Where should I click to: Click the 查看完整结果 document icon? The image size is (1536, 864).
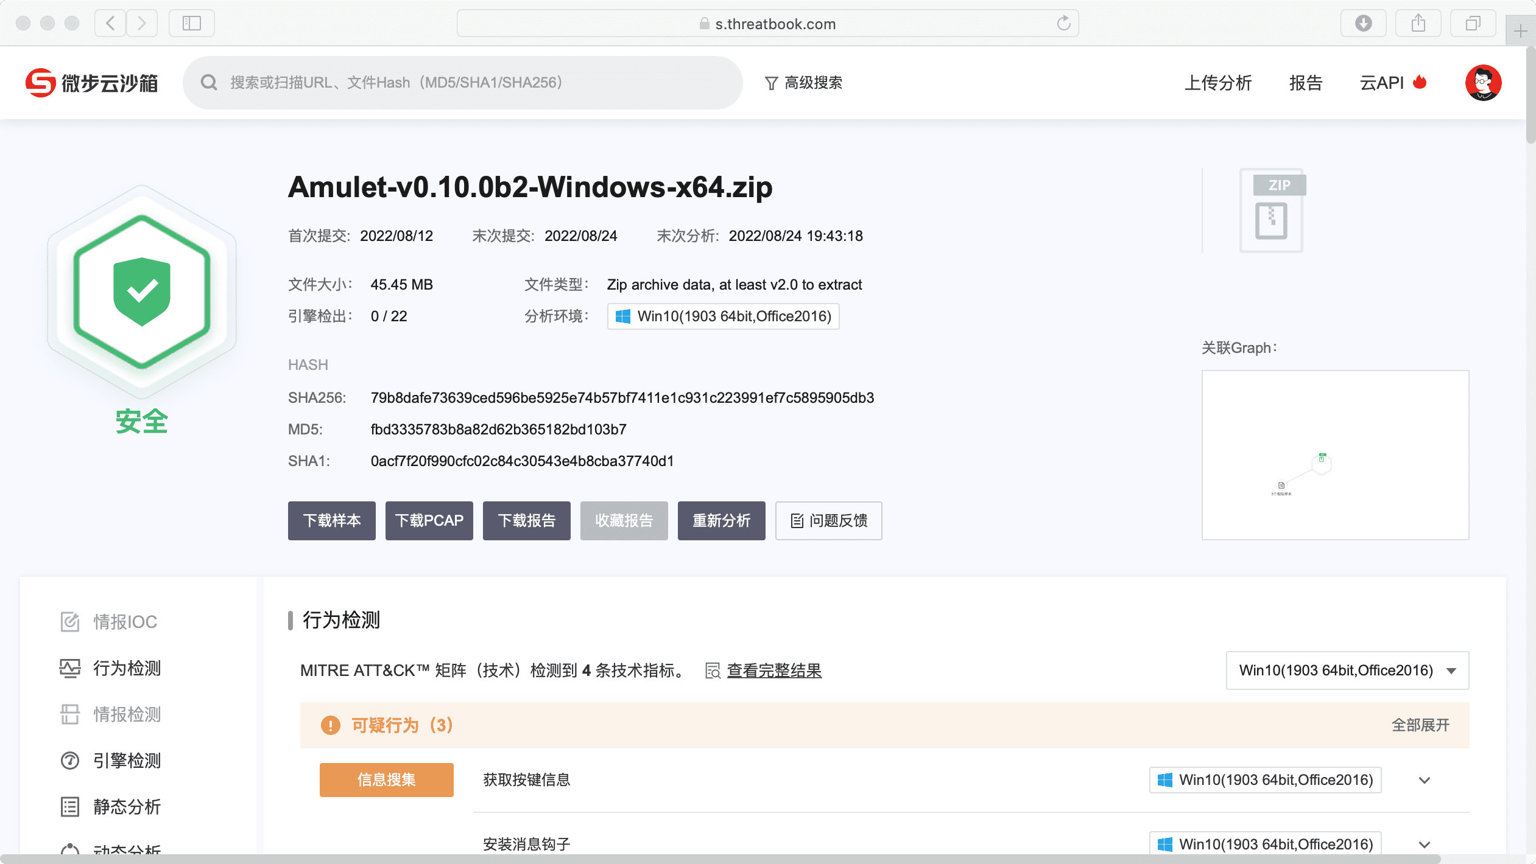pos(713,671)
